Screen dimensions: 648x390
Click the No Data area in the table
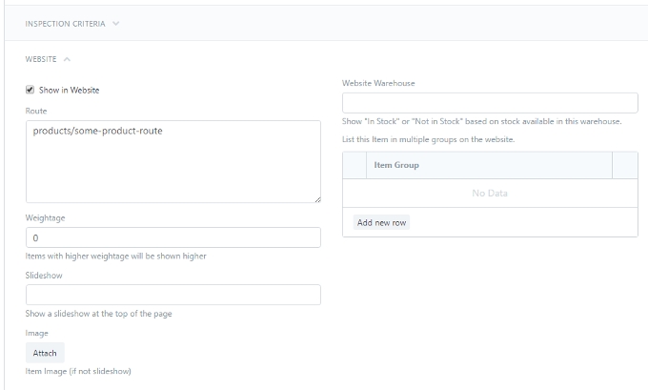point(490,194)
